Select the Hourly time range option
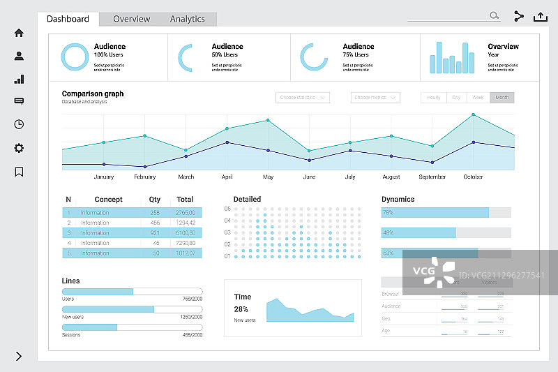The width and height of the screenshot is (558, 372). (433, 98)
